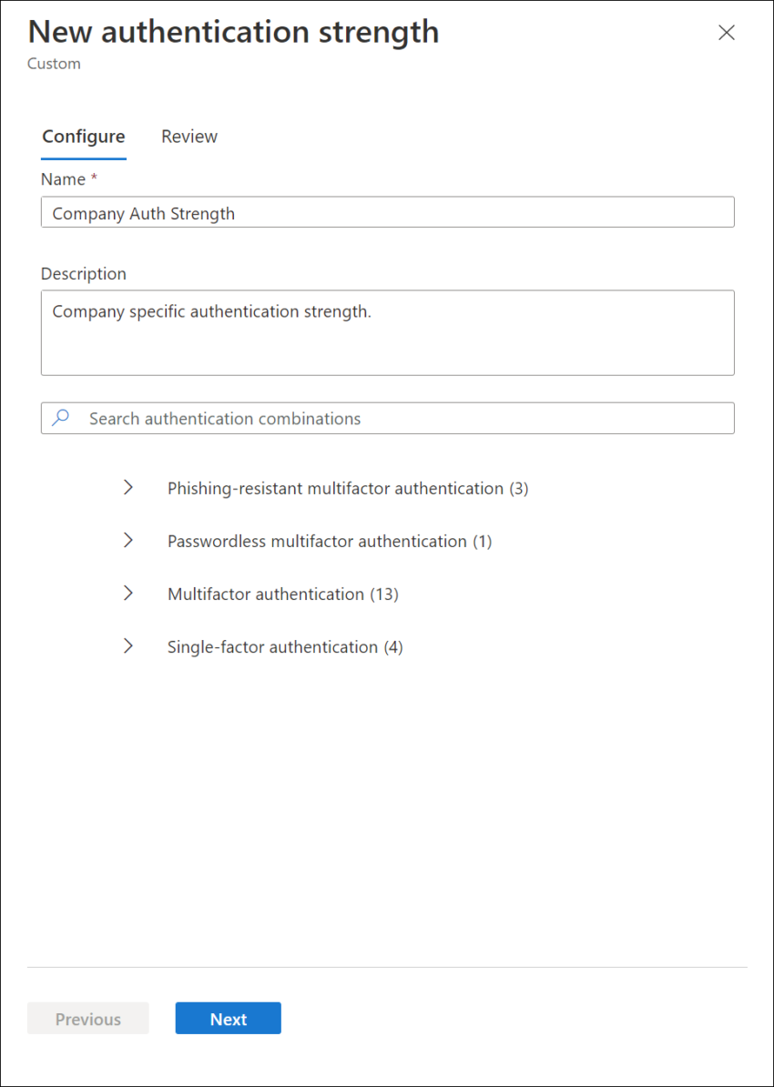
Task: Switch to the Review tab
Action: point(188,136)
